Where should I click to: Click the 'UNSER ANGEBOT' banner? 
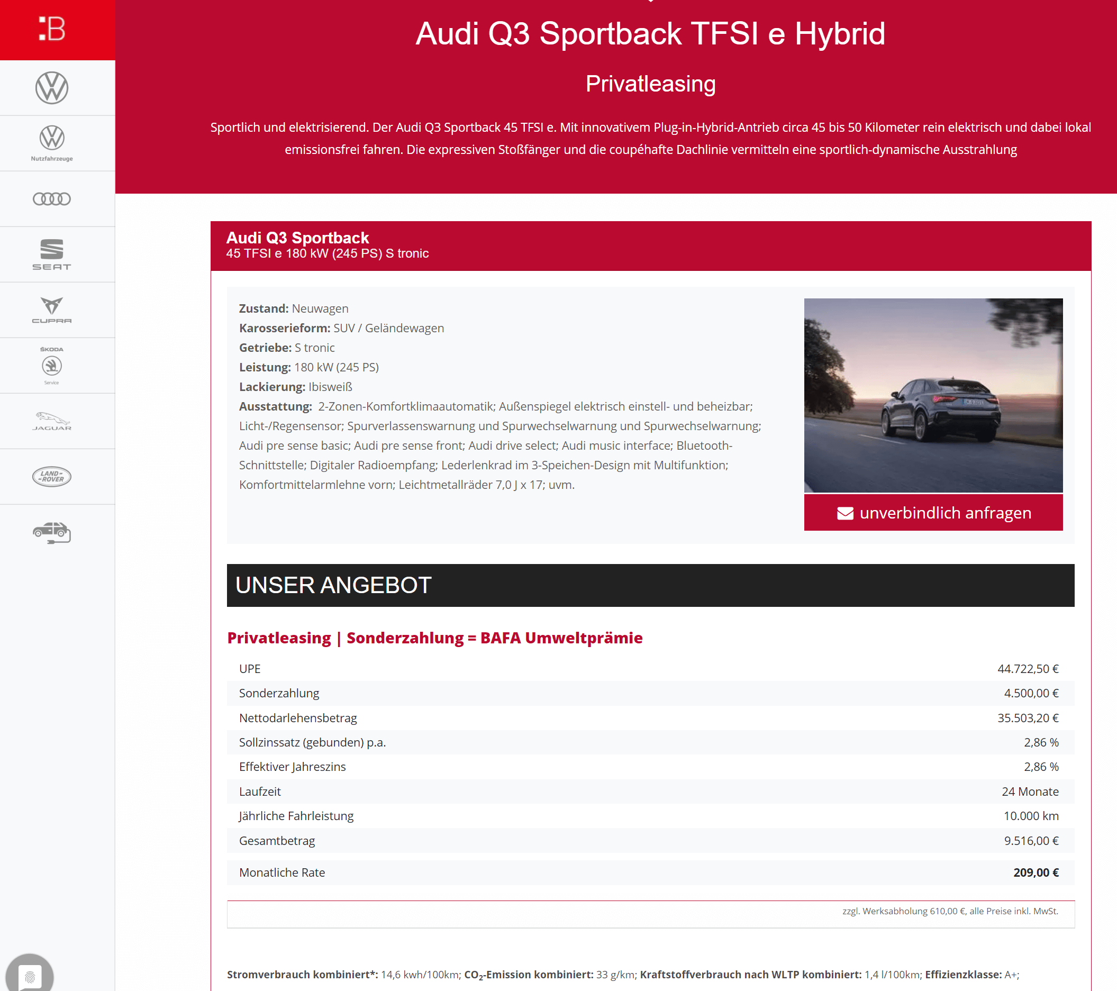pos(650,585)
